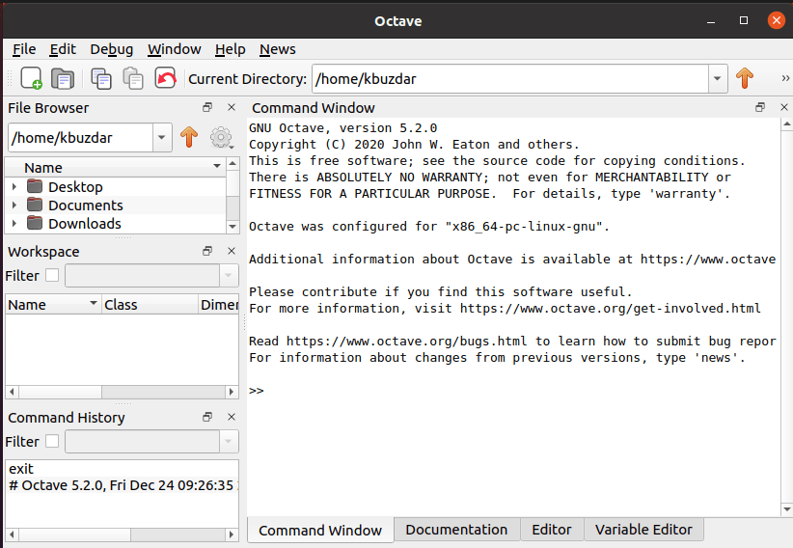Click the Dimension column header in Workspace
The image size is (793, 548).
[218, 305]
